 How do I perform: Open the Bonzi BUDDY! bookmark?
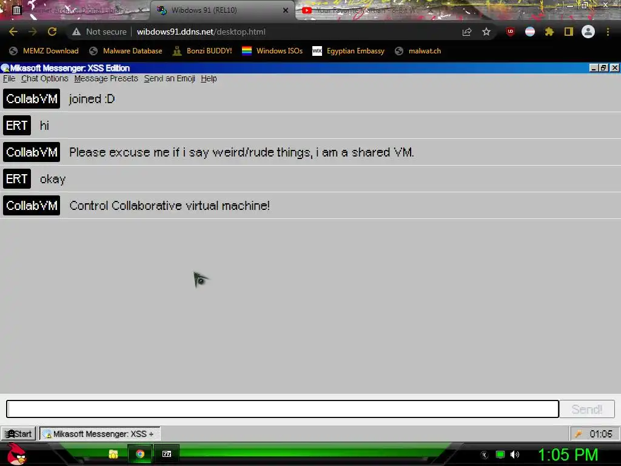(203, 51)
